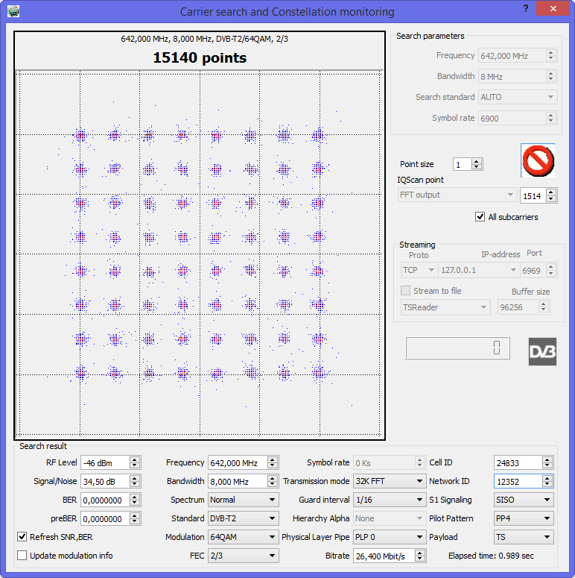Open the Physical Layer Pipe PLP 0 dropdown
Image resolution: width=575 pixels, height=578 pixels.
coord(389,537)
